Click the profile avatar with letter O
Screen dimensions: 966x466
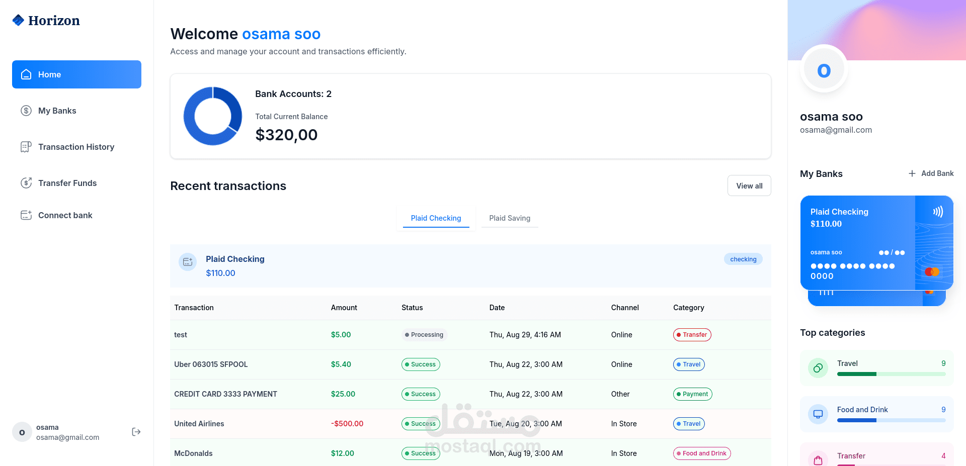coord(824,70)
